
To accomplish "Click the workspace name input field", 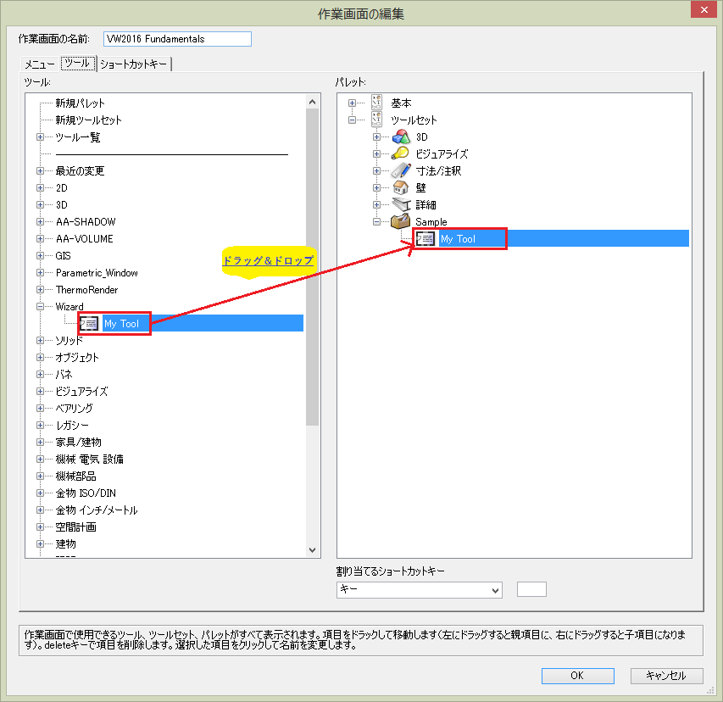I will [177, 39].
